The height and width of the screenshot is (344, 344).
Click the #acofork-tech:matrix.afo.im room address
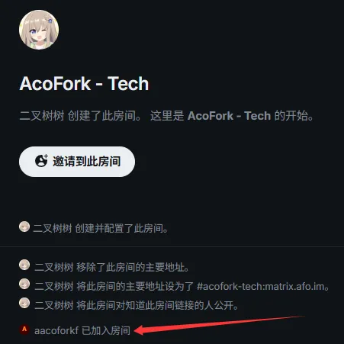[261, 287]
